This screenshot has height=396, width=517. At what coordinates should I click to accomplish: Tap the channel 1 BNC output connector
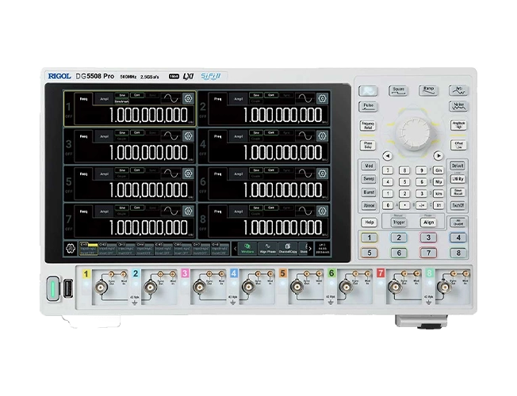[101, 287]
